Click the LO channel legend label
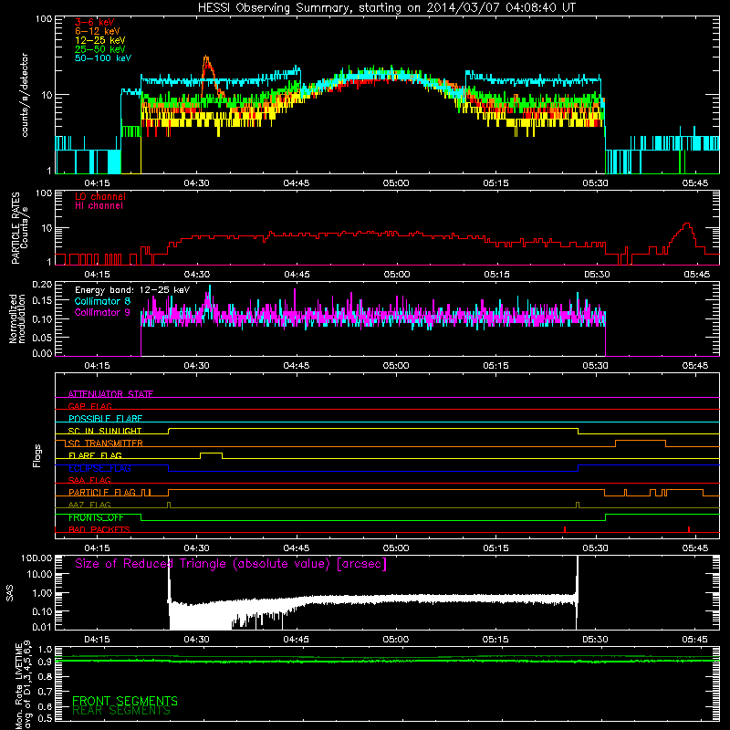This screenshot has height=730, width=730. point(100,196)
